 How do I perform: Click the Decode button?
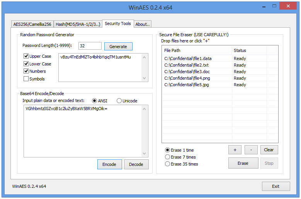[136, 164]
